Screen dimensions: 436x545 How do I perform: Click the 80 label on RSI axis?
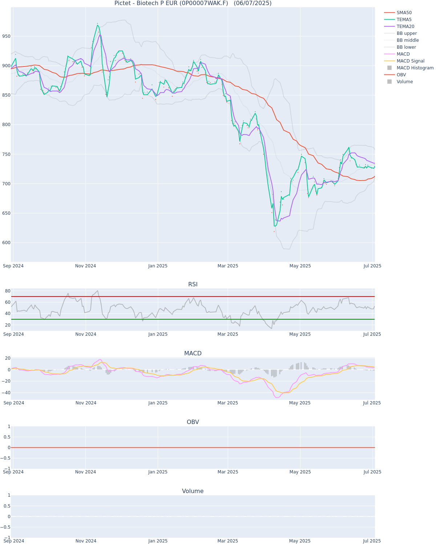7,291
